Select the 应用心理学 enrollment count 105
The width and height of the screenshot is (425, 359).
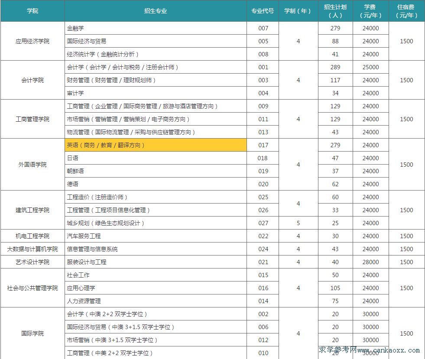335,288
